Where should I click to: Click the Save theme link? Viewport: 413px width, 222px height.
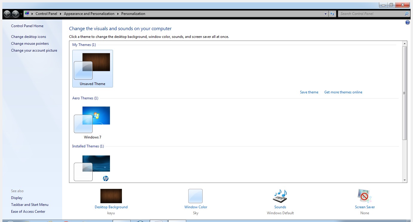point(309,92)
